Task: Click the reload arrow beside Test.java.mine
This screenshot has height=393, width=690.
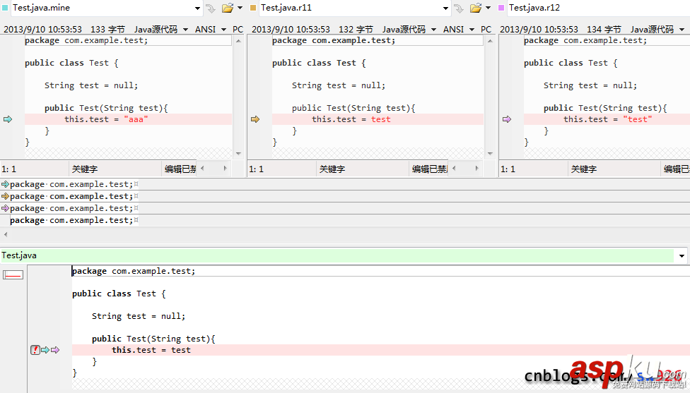Action: point(211,8)
